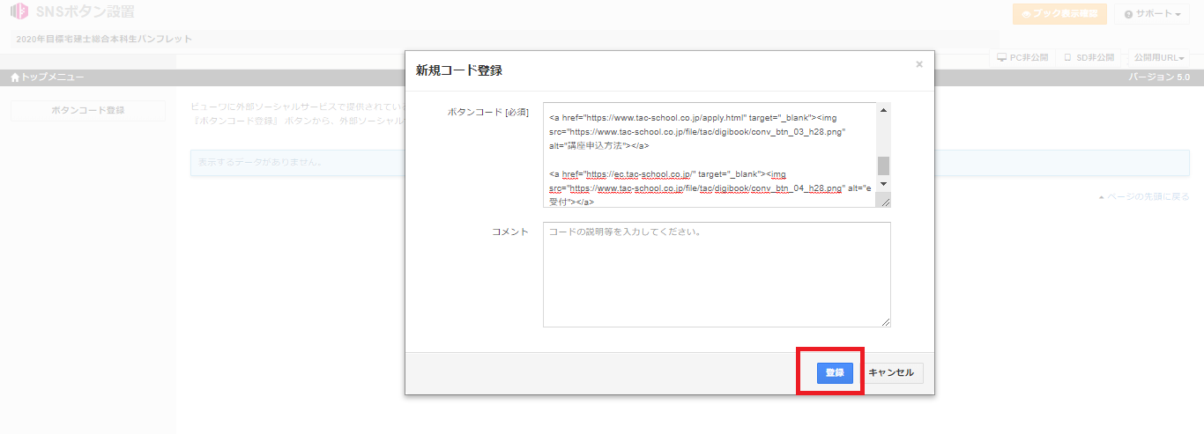Click the code textarea resize handle

click(x=885, y=202)
